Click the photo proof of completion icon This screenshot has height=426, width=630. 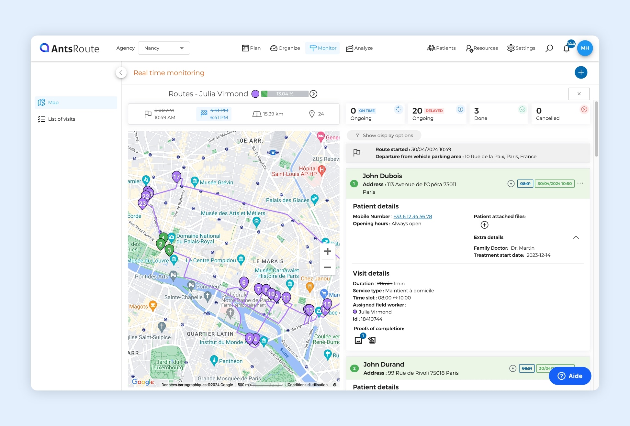(x=358, y=340)
